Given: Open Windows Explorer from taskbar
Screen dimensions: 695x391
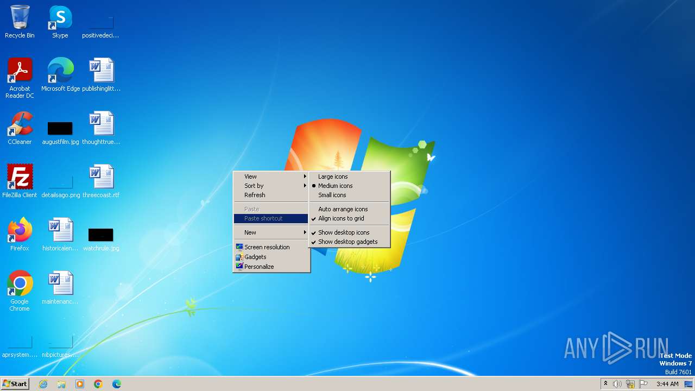Looking at the screenshot, I should click(x=61, y=384).
